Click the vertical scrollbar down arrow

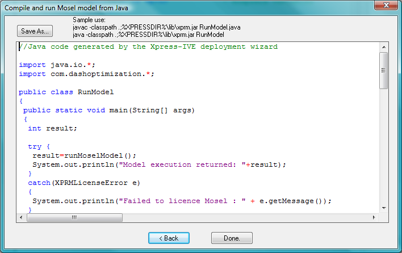pos(383,208)
